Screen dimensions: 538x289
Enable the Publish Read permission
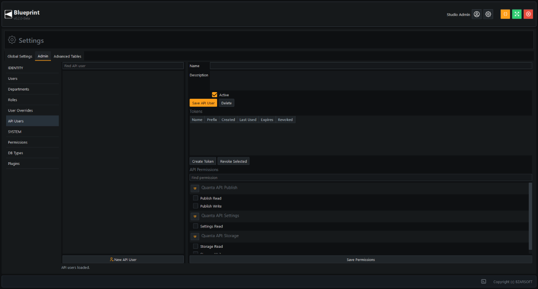(x=196, y=198)
